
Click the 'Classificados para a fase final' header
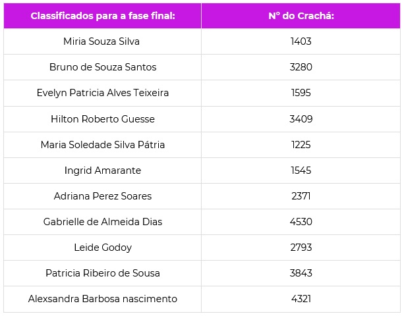click(103, 16)
